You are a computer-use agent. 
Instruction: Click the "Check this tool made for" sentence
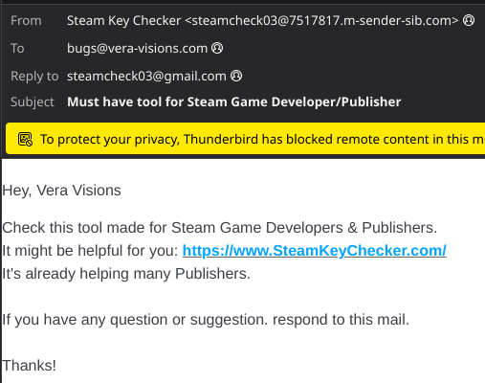coord(219,228)
